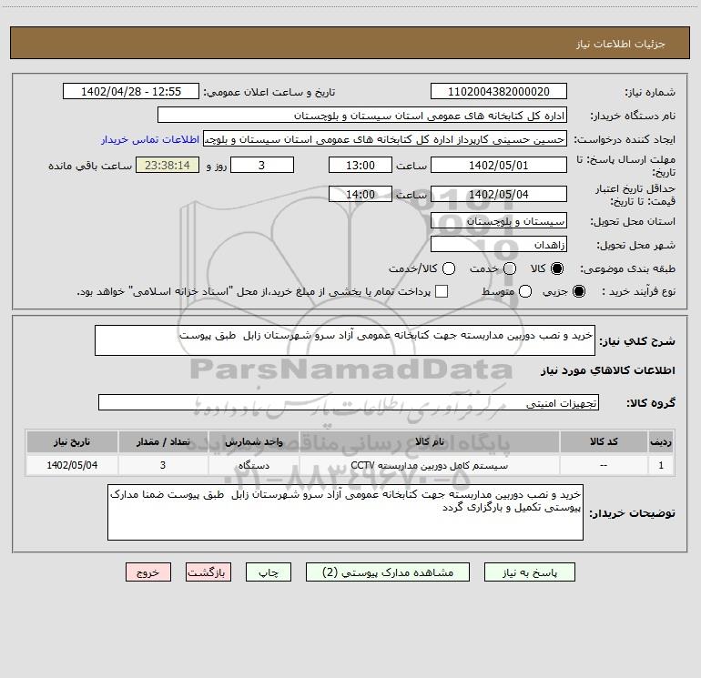Click the announcement date field 1402/04/28 - 12:55
The width and height of the screenshot is (701, 678).
131,91
